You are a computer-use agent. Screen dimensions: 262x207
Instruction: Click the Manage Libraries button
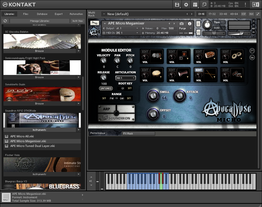pyautogui.click(x=40, y=21)
